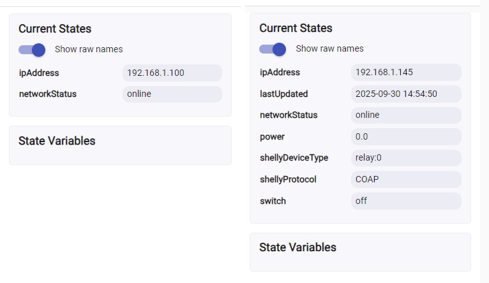Click the switch state value off

coord(405,201)
